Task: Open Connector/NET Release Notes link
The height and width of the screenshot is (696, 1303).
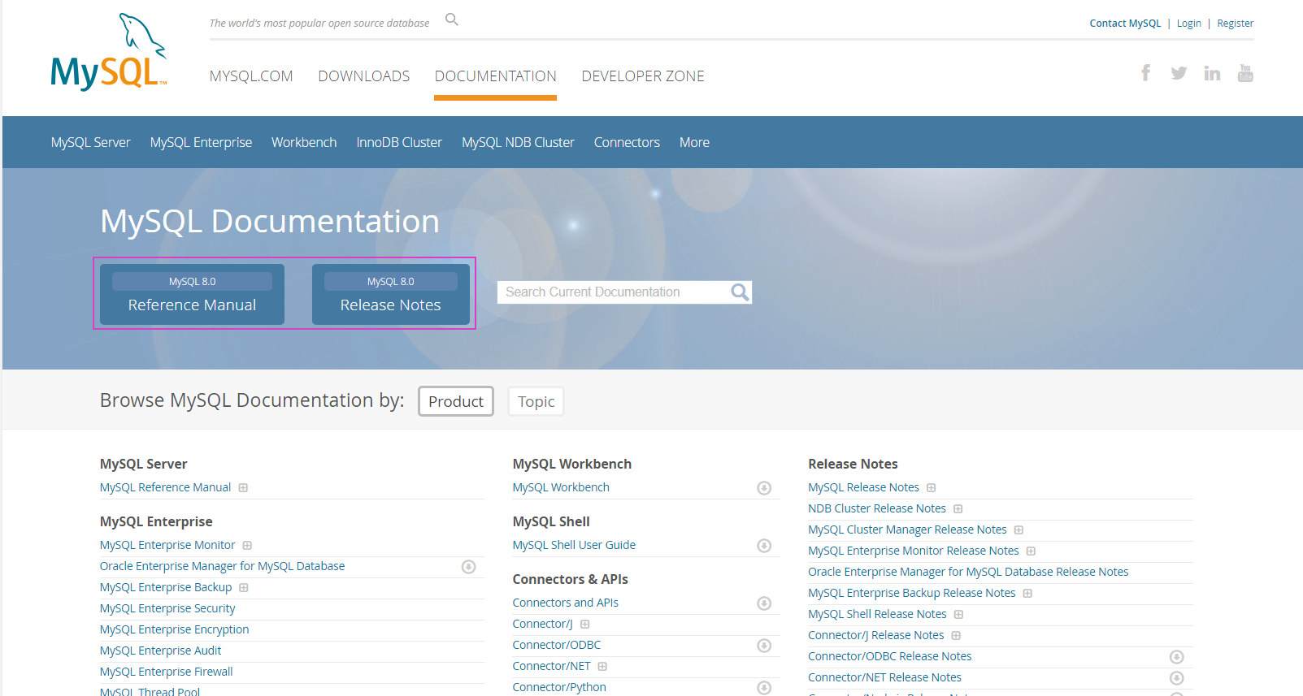Action: click(x=884, y=677)
